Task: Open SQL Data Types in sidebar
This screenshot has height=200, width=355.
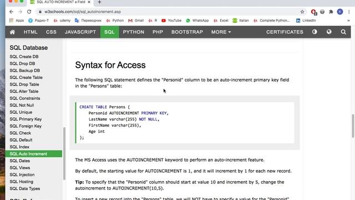Action: coord(24,189)
